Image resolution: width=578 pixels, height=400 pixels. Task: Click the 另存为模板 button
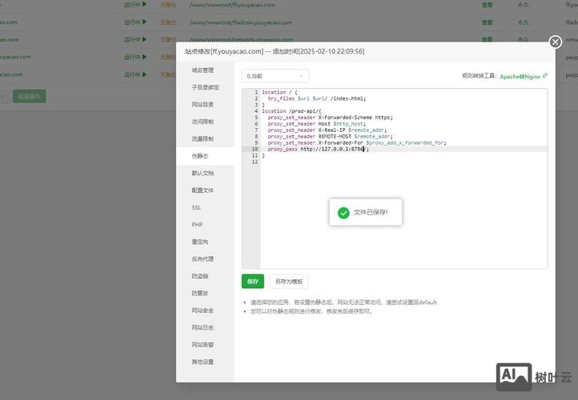288,282
